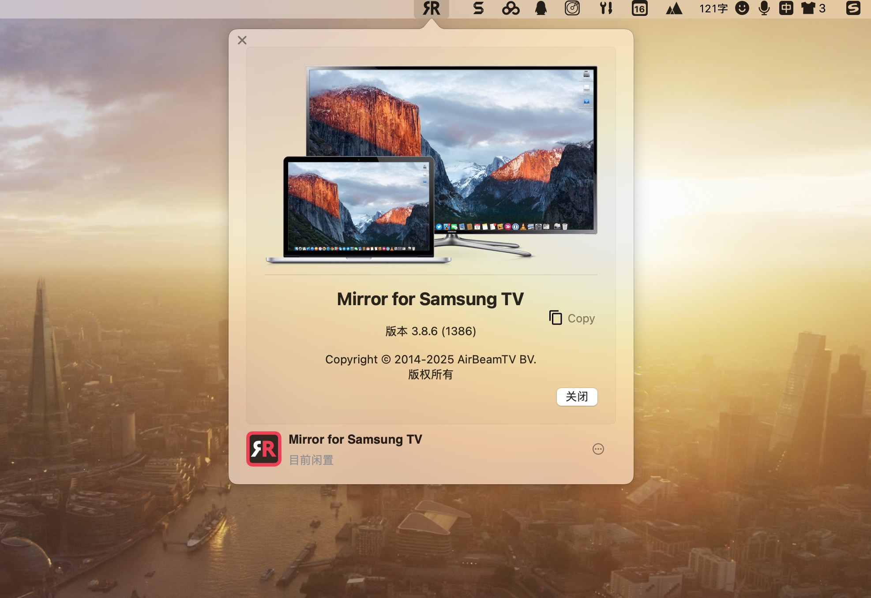This screenshot has width=871, height=598.
Task: Open the target radar menu bar icon
Action: click(572, 8)
